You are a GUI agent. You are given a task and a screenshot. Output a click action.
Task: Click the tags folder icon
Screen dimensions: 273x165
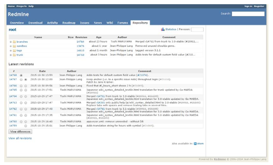click(14, 51)
